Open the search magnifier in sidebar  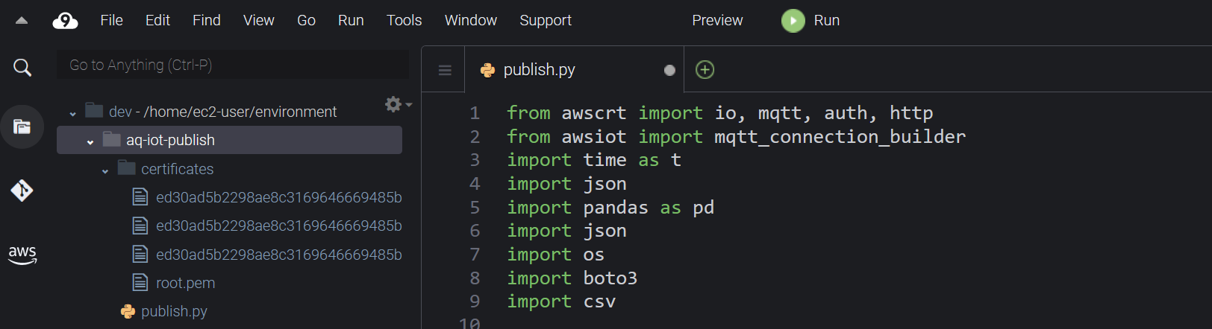22,68
